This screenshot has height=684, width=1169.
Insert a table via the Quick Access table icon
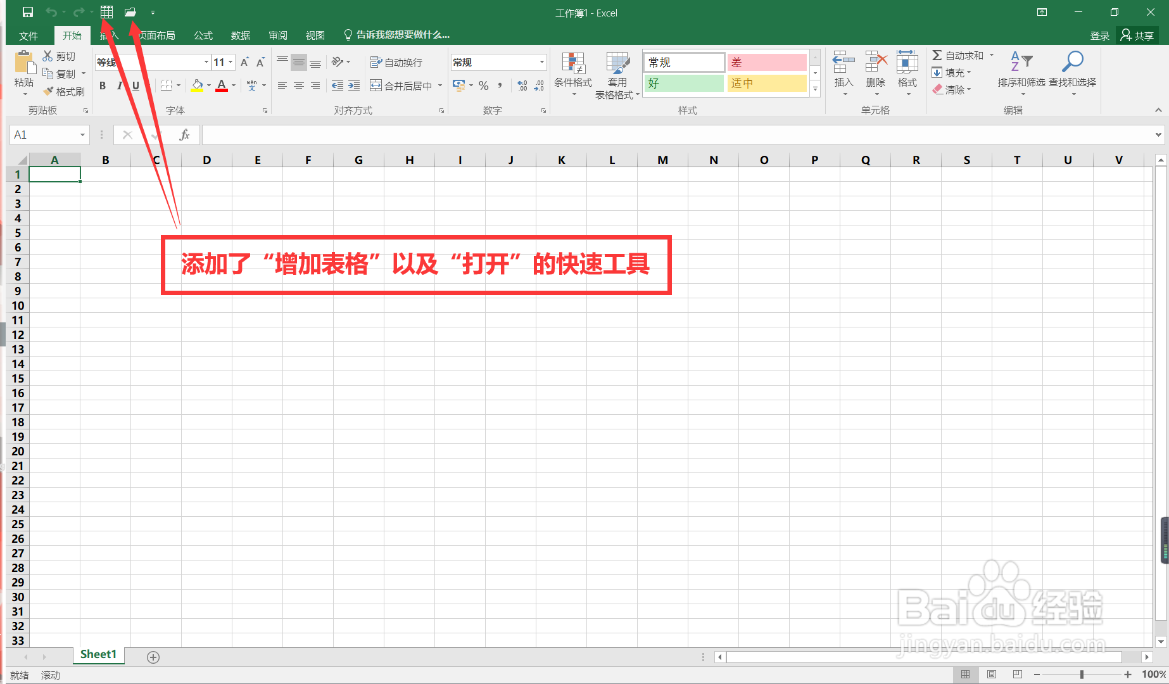point(106,11)
